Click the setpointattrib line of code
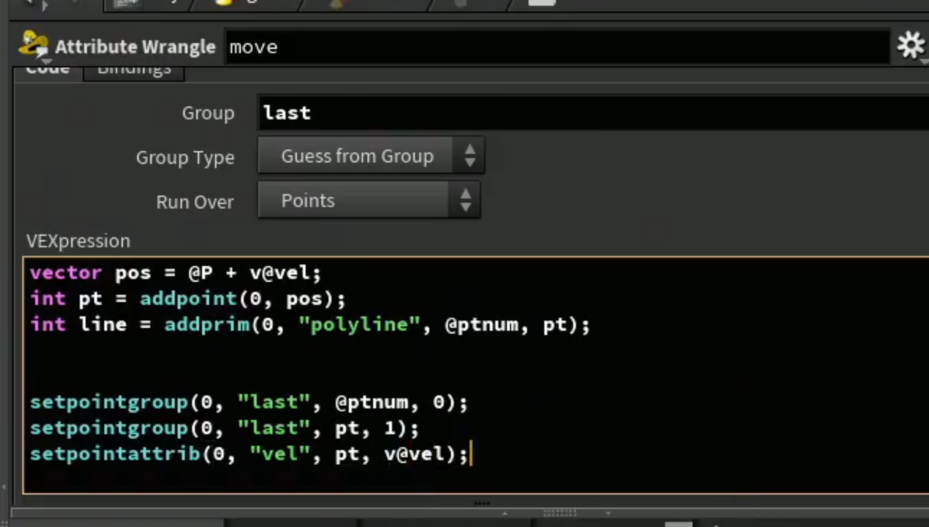 point(249,454)
